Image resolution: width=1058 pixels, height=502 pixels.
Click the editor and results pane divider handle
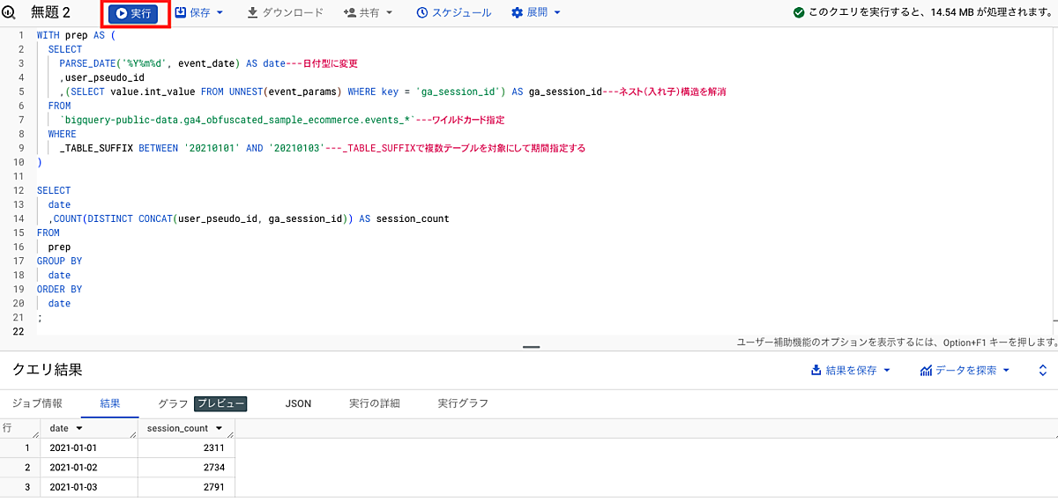point(531,347)
